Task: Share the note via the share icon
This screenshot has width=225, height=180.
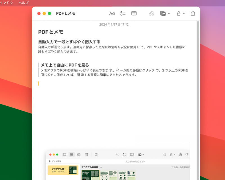Action: point(192,13)
